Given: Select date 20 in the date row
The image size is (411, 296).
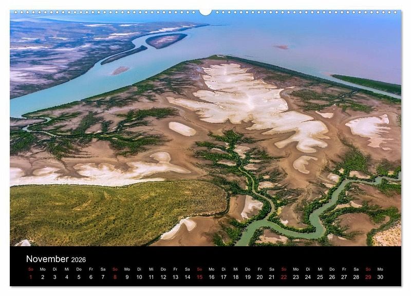Looking at the screenshot, I should tap(259, 277).
